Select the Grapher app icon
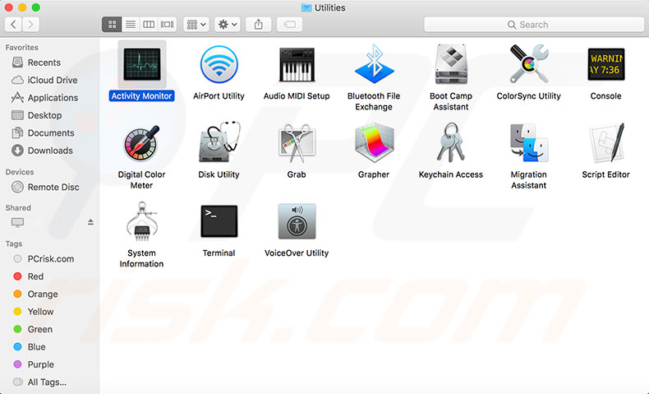 point(374,143)
